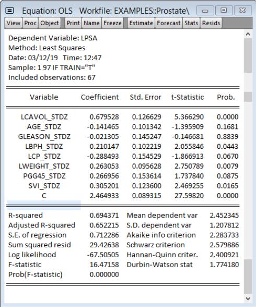The image size is (256, 307).
Task: Select the AGE_STDZ variable name
Action: (44, 127)
